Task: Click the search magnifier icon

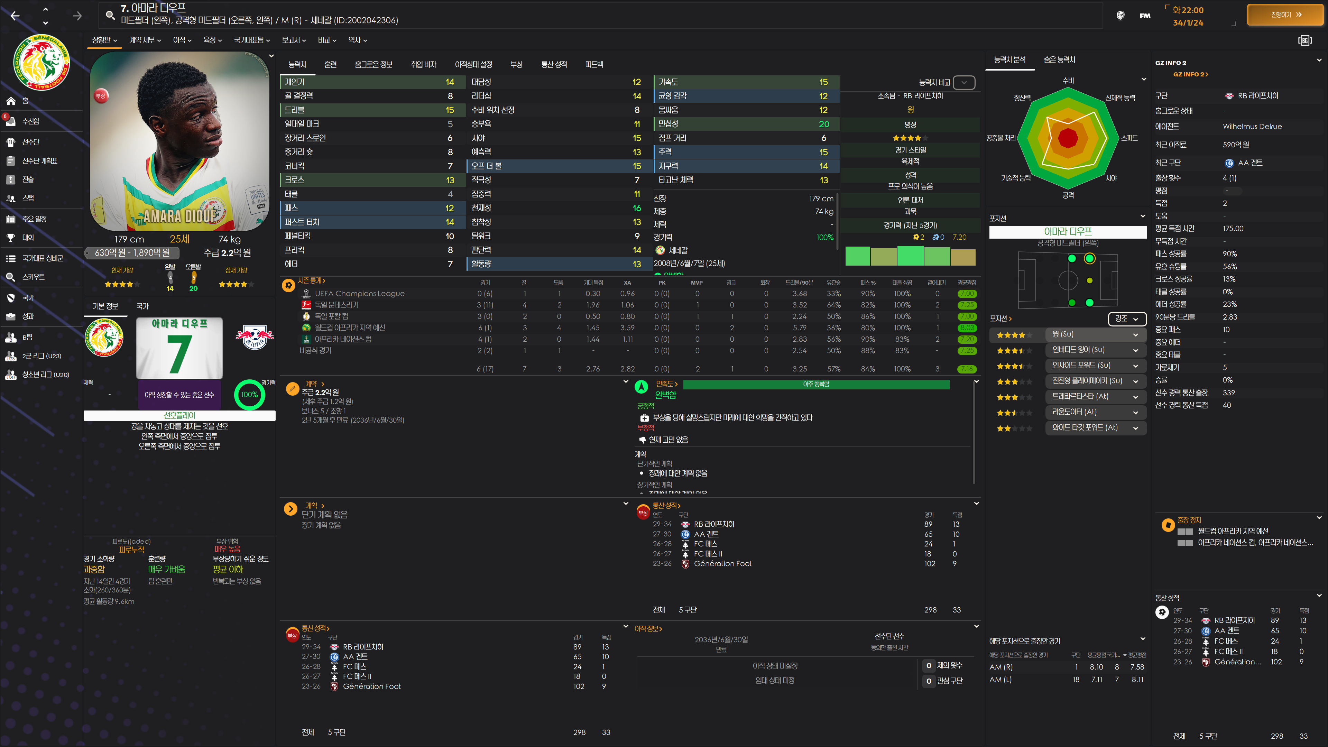Action: click(x=110, y=16)
